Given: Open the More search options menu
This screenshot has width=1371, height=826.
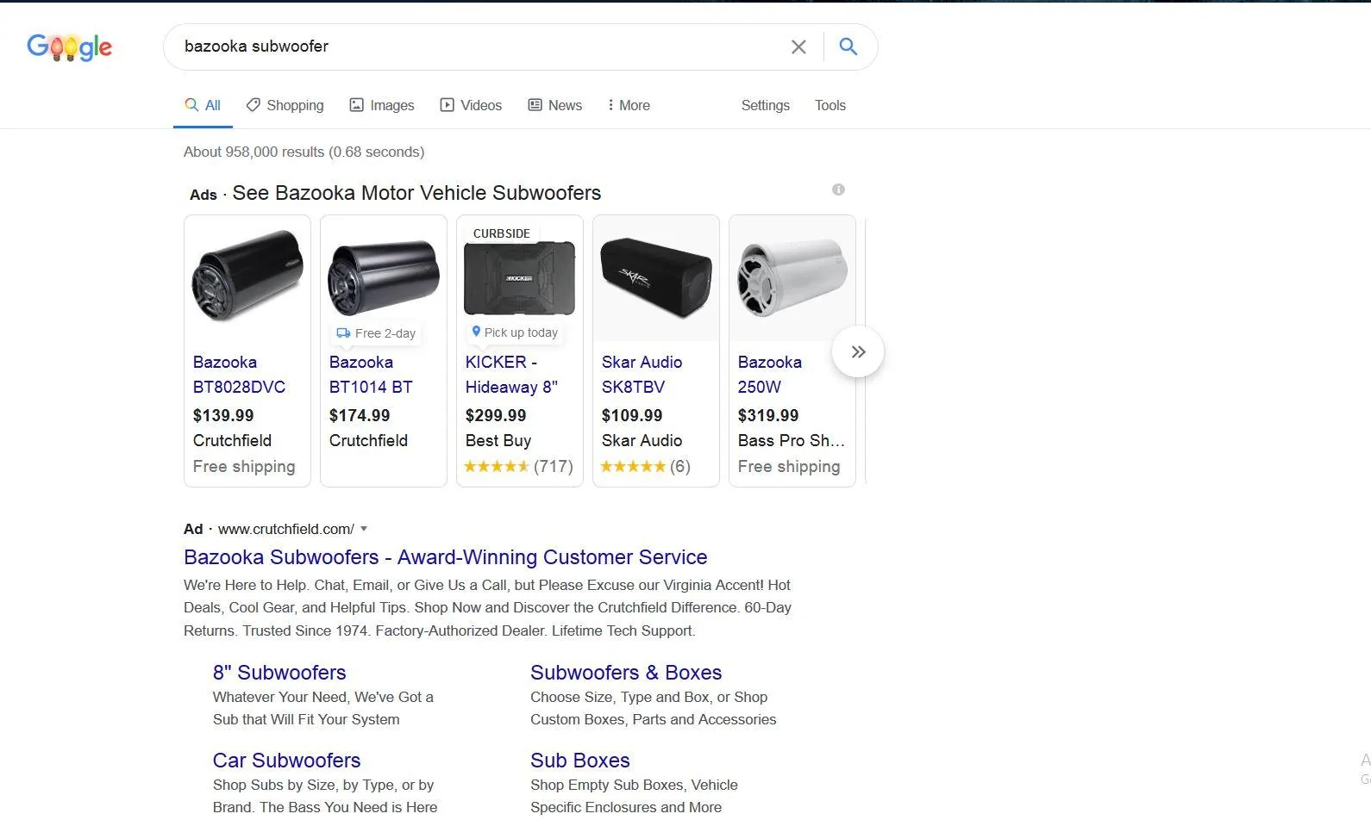Looking at the screenshot, I should [629, 105].
